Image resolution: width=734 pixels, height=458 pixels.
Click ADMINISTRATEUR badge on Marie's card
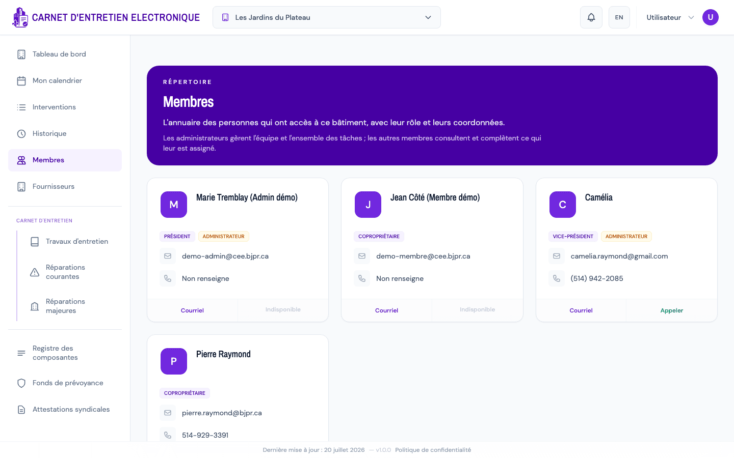pos(224,237)
